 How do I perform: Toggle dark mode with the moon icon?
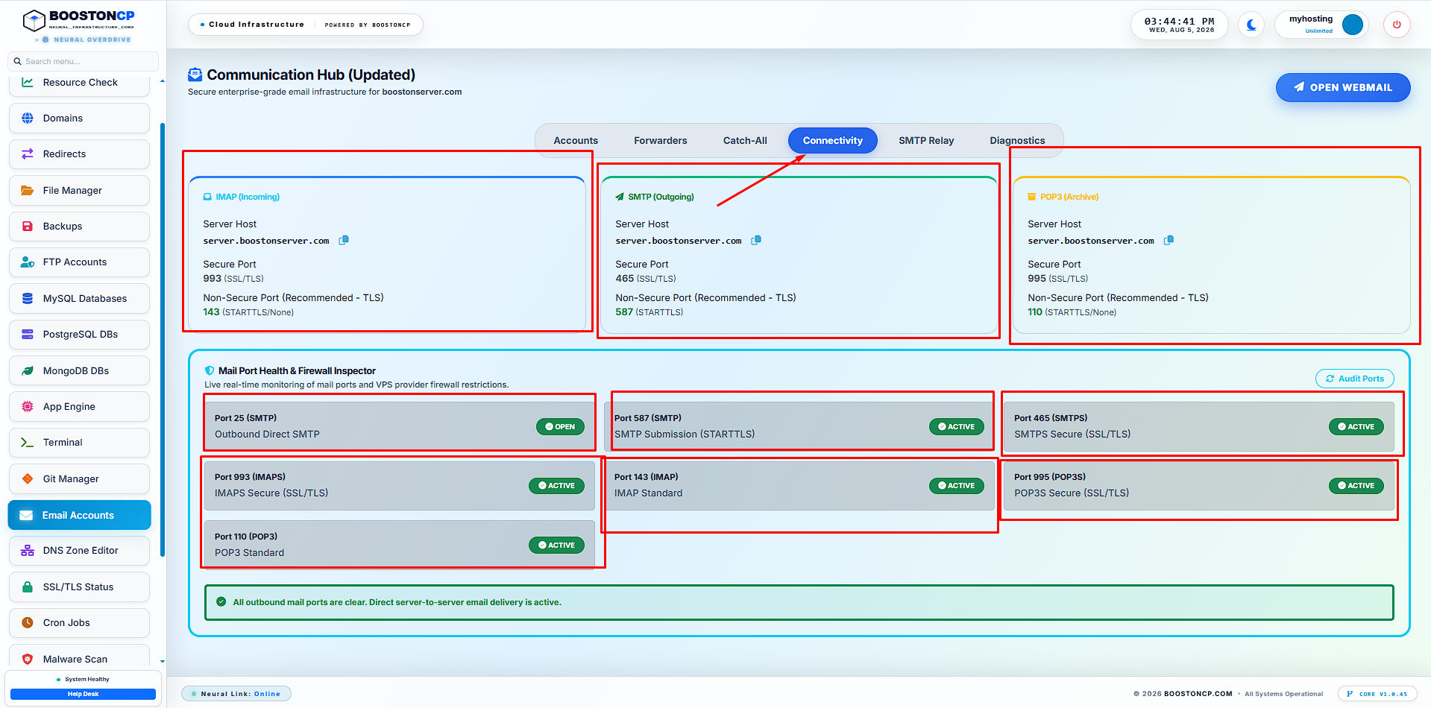[x=1251, y=25]
